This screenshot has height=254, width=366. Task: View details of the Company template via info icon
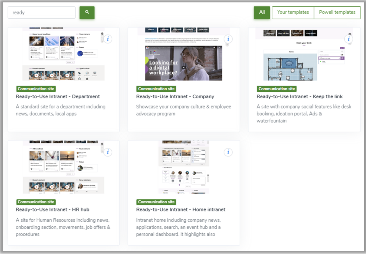[x=228, y=39]
